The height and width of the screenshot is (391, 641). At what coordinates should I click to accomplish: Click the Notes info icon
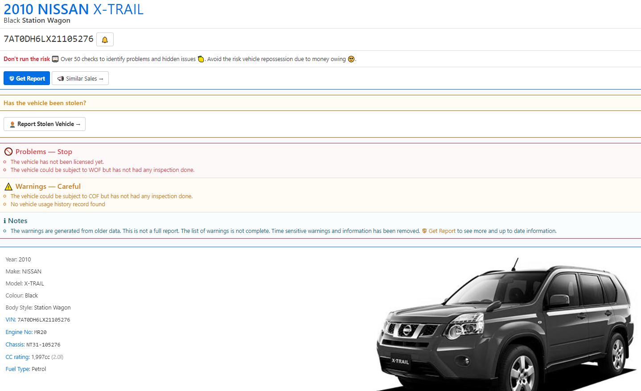pyautogui.click(x=5, y=221)
